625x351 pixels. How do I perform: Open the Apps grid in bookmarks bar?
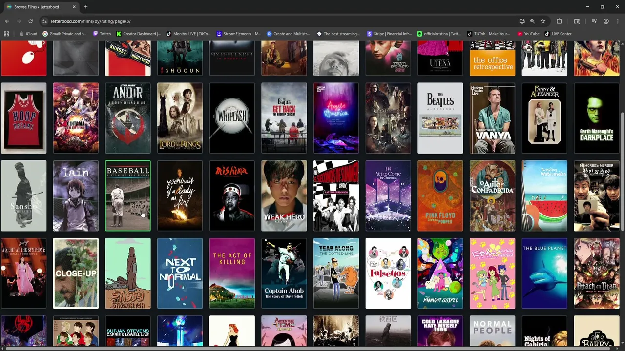6,34
